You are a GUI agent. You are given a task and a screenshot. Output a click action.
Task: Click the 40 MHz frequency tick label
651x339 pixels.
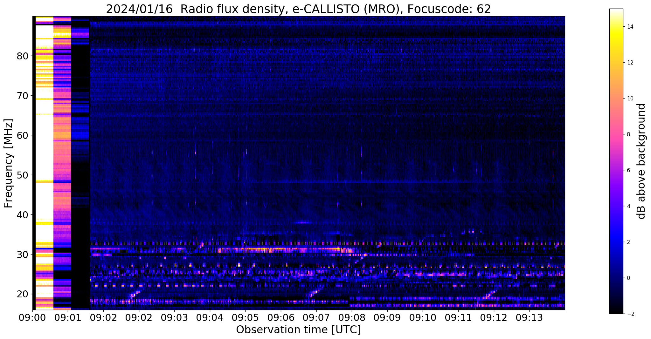pyautogui.click(x=23, y=215)
